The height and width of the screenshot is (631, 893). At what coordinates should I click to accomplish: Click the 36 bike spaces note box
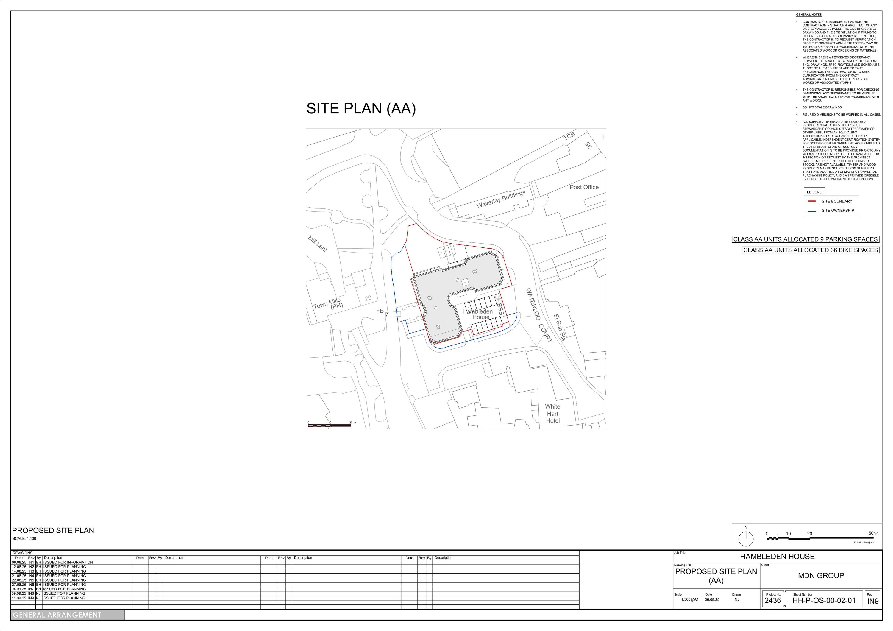click(811, 250)
